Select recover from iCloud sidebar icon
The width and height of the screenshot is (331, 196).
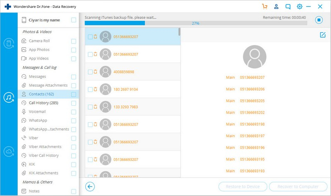point(9,152)
